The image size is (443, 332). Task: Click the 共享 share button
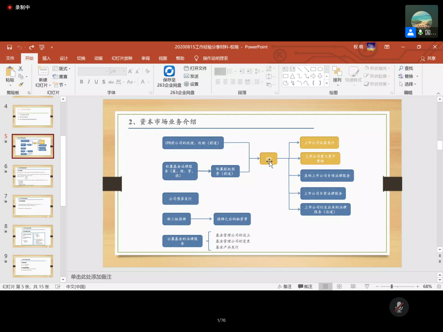click(x=428, y=59)
